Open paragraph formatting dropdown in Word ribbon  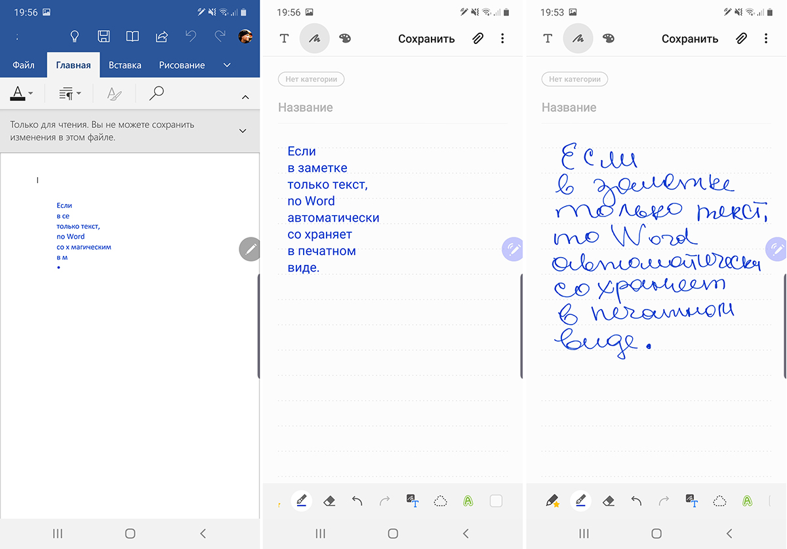pos(70,94)
